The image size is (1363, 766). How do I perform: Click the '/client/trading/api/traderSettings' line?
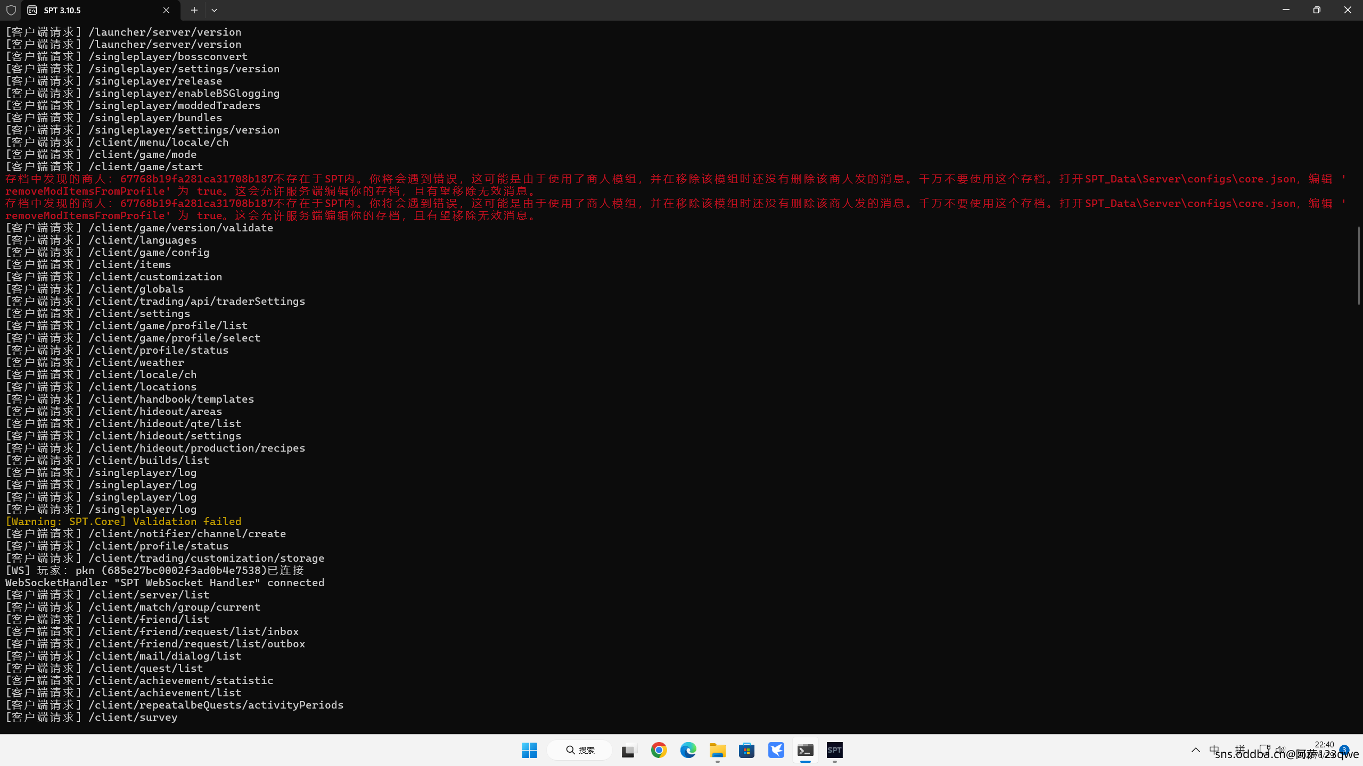[x=155, y=301]
